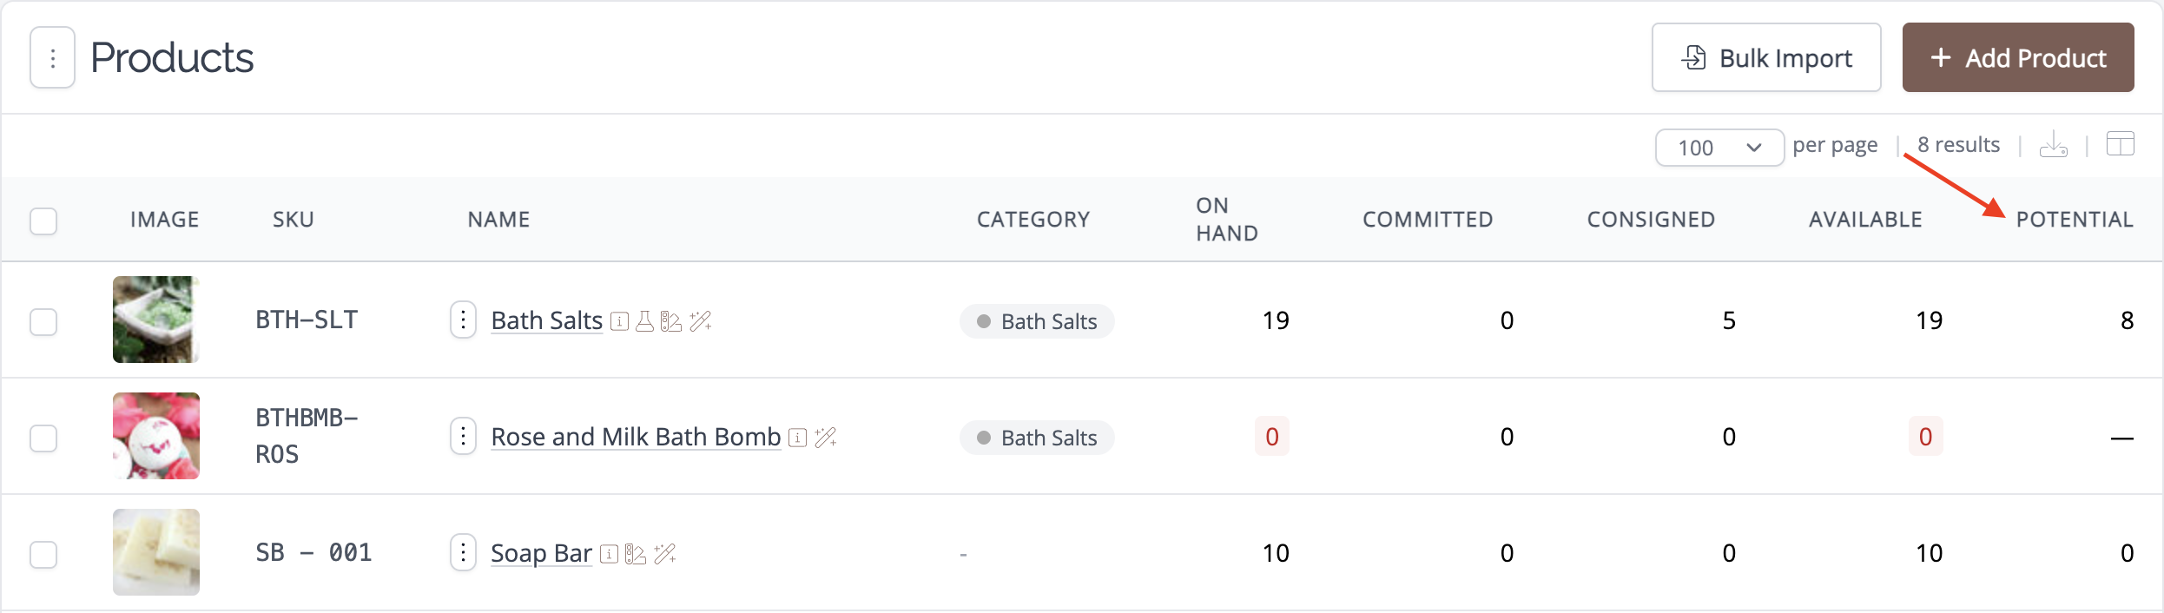Click the magic wand icon for Rose and Milk Bath Bomb
The width and height of the screenshot is (2164, 613).
coord(825,438)
